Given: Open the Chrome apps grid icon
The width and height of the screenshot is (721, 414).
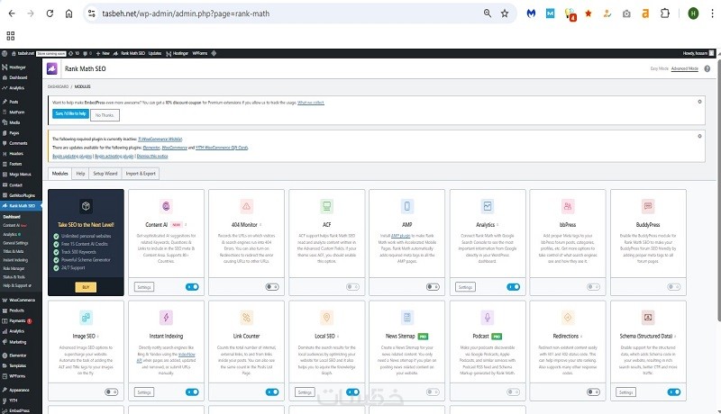Looking at the screenshot, I should click(x=11, y=36).
